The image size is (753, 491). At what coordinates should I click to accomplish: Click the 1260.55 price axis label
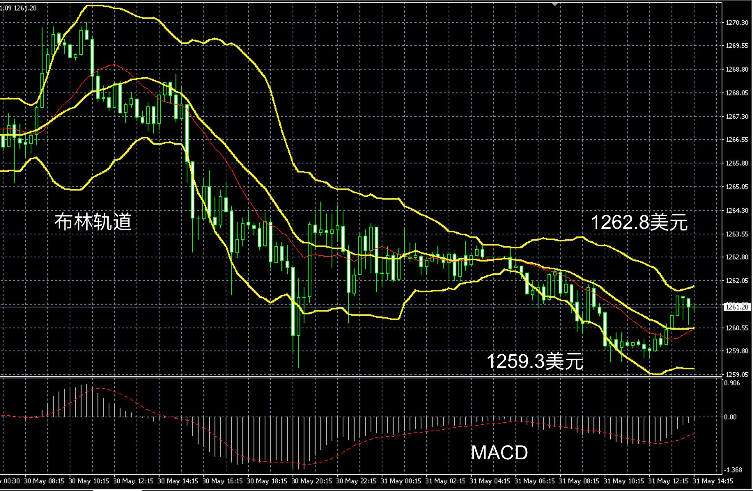coord(737,328)
